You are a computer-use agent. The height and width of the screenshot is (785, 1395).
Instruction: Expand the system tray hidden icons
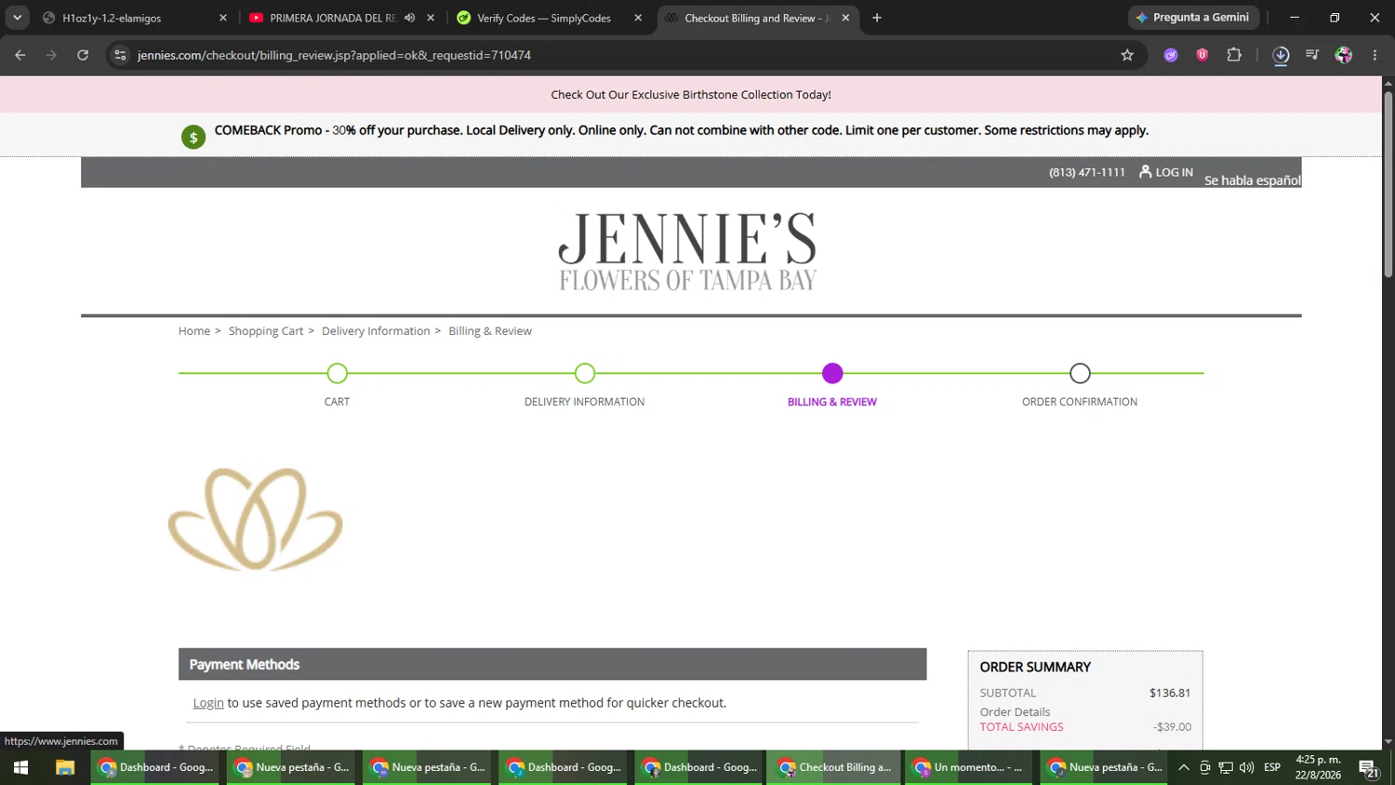[1184, 767]
